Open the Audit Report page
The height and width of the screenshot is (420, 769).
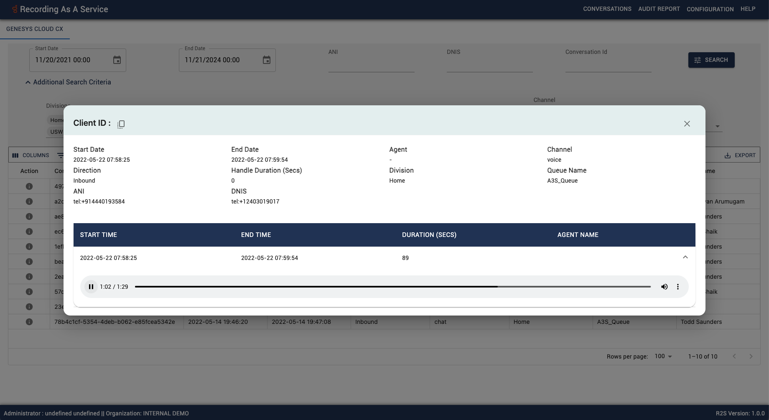coord(659,9)
